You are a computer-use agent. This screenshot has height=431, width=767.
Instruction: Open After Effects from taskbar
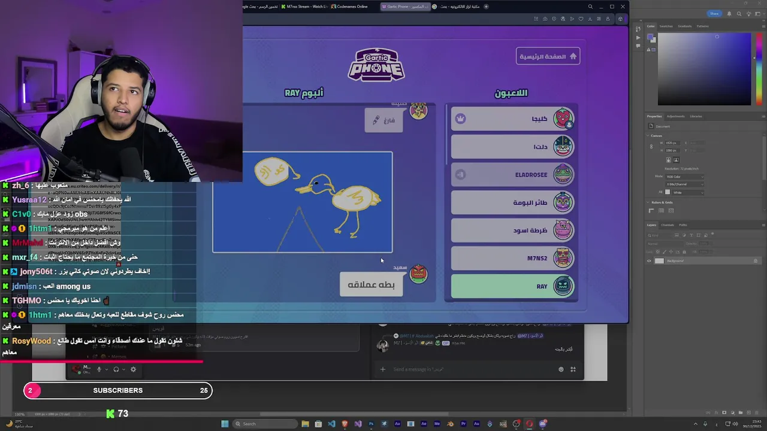tap(424, 424)
